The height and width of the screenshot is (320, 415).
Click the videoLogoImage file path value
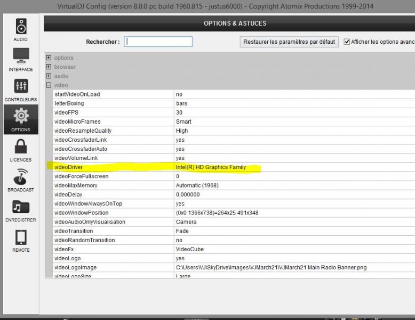tap(271, 267)
